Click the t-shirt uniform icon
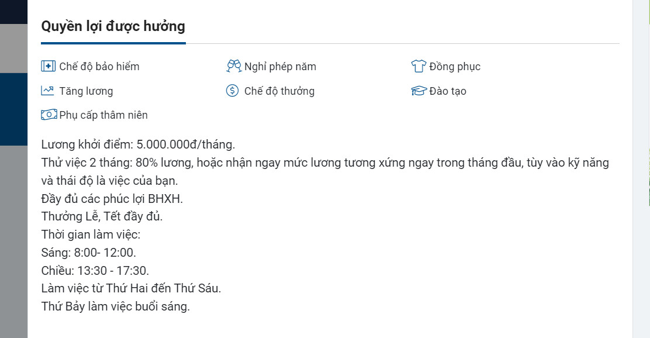Image resolution: width=650 pixels, height=338 pixels. click(x=419, y=66)
